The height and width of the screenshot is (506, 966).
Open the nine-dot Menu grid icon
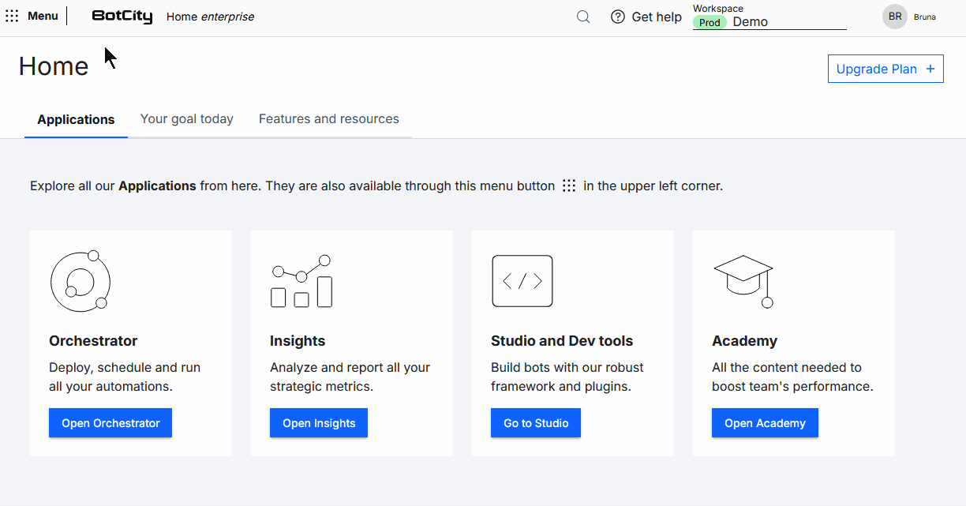pyautogui.click(x=12, y=16)
